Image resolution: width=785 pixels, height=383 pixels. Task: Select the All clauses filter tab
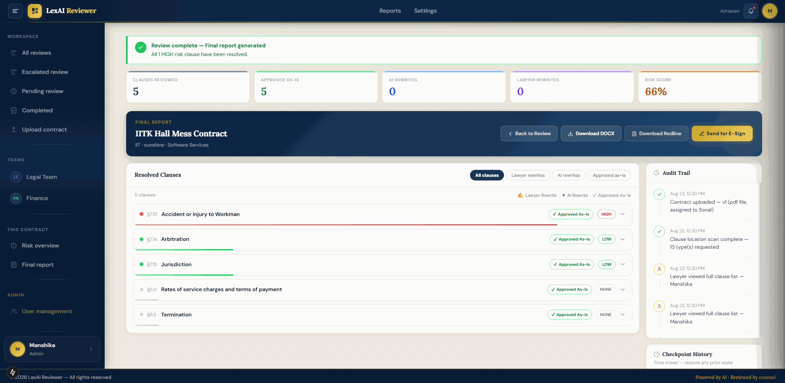pyautogui.click(x=487, y=176)
